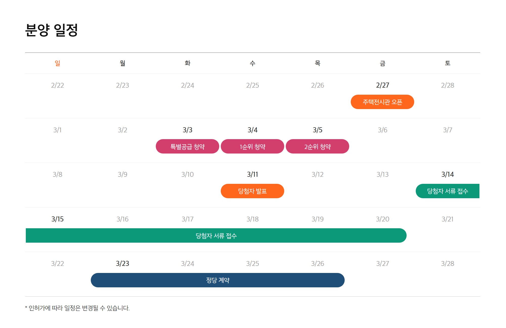506x328 pixels.
Task: Click the 2/27 date label
Action: coord(382,85)
